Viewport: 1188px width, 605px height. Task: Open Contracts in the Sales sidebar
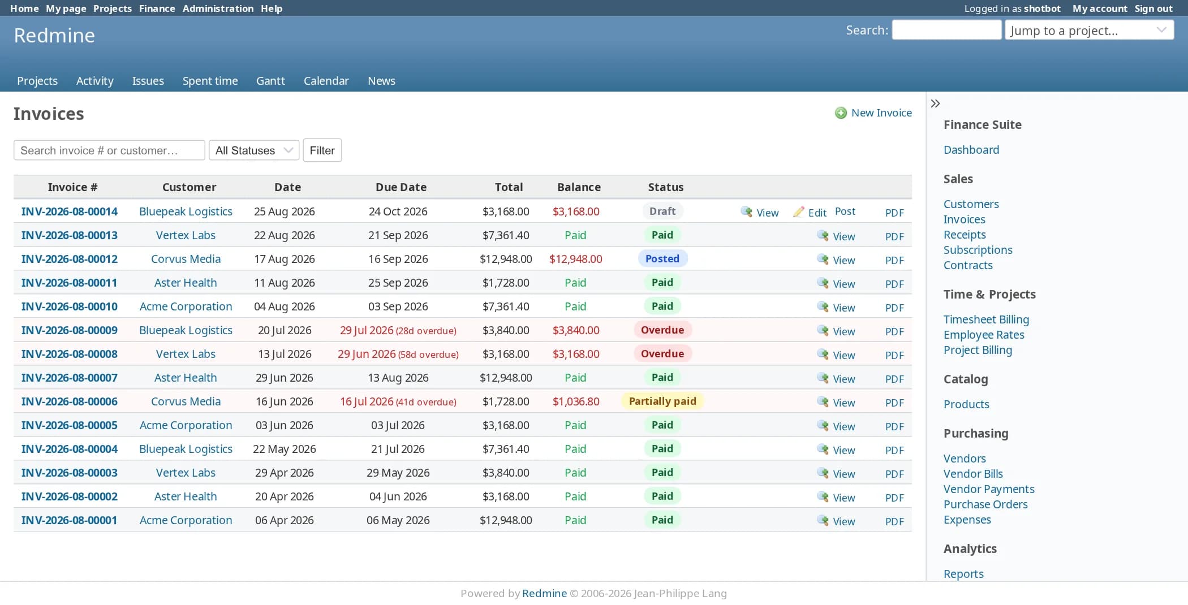click(968, 265)
